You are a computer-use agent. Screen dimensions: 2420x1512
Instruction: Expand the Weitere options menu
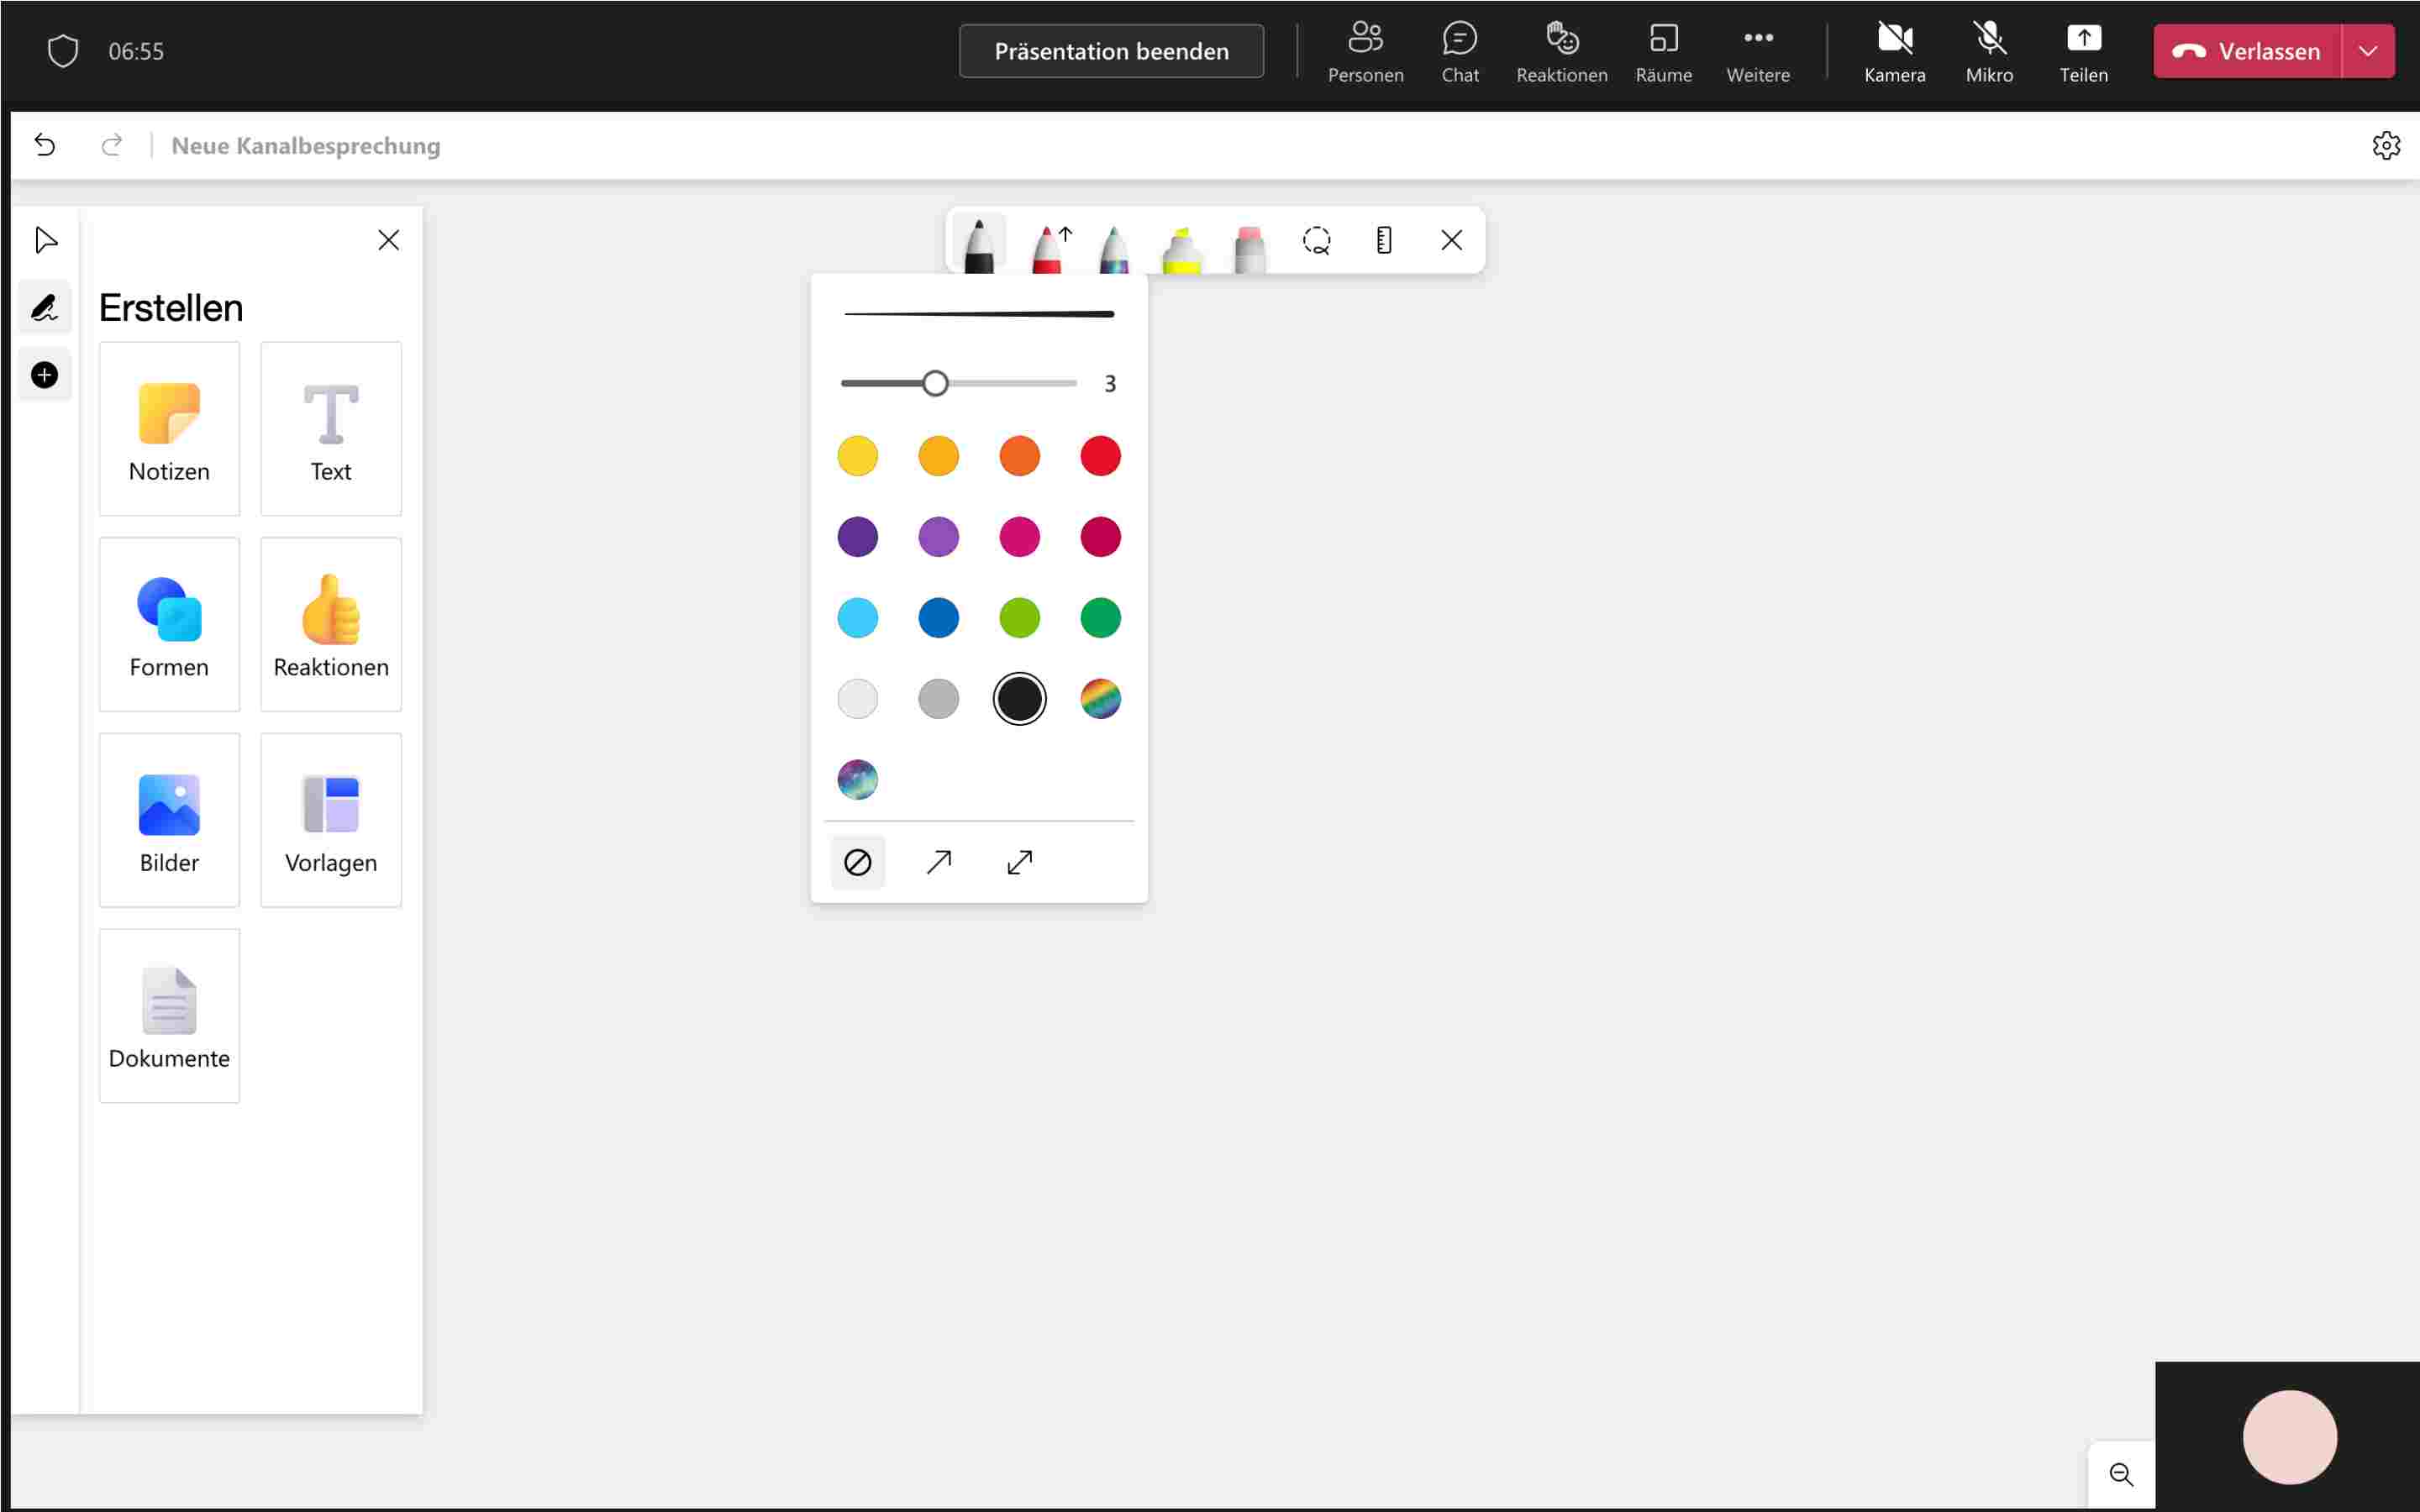click(1756, 50)
